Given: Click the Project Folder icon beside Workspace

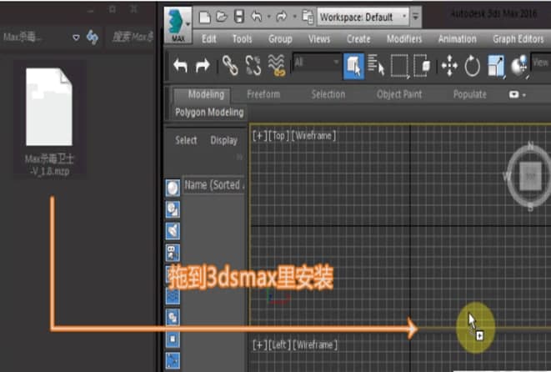Looking at the screenshot, I should (308, 17).
